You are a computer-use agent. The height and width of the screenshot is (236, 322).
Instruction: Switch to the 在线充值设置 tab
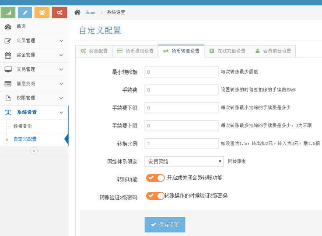click(227, 51)
